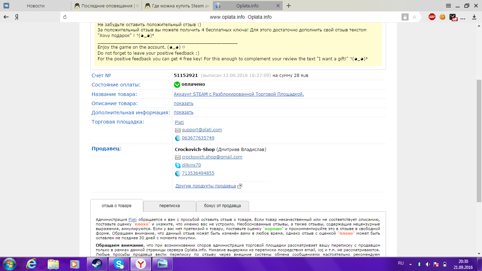Reload the page with the refresh icon

click(65, 17)
